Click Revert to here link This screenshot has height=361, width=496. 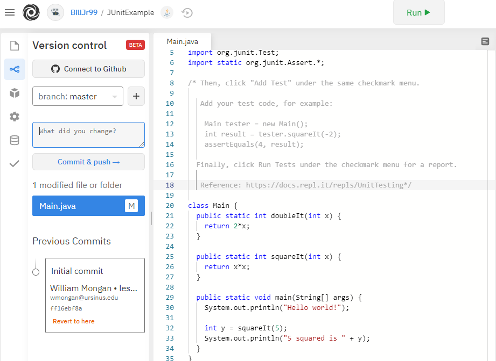pyautogui.click(x=74, y=321)
